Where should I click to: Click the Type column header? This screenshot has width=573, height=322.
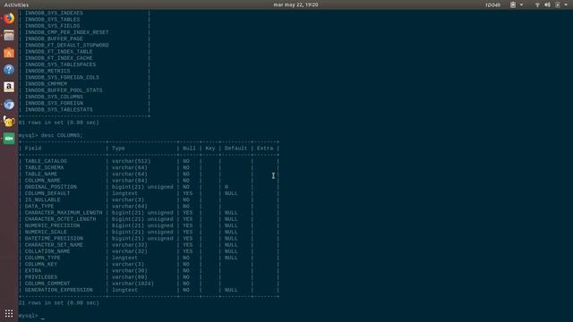118,148
